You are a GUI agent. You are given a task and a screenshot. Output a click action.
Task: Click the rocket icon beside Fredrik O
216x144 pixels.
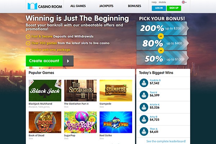(144, 83)
